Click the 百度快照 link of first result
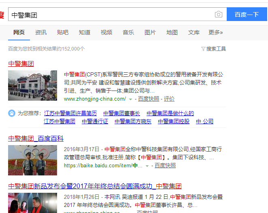 [x=149, y=99]
